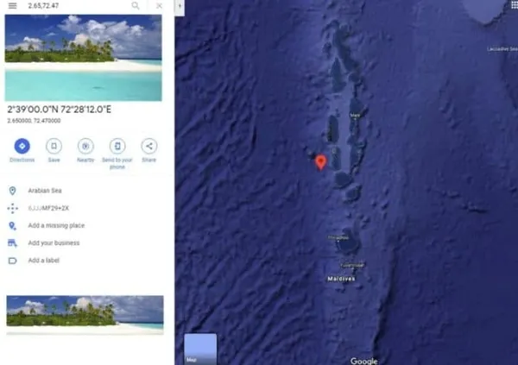This screenshot has width=518, height=365.
Task: Collapse the side panel arrow
Action: pyautogui.click(x=180, y=6)
